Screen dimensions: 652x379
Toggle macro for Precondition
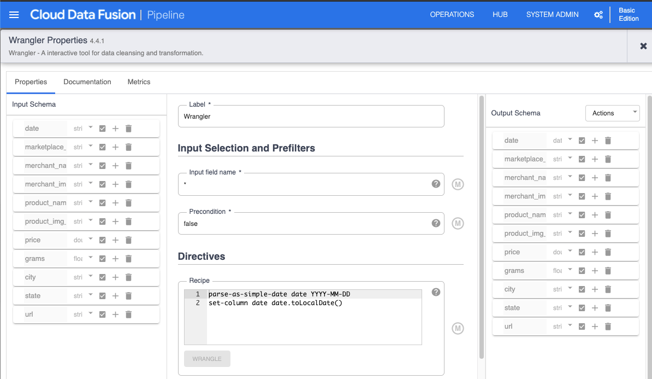458,223
